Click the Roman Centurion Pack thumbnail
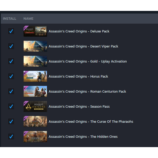Viewport: 158px width, 158px height. [x=35, y=91]
